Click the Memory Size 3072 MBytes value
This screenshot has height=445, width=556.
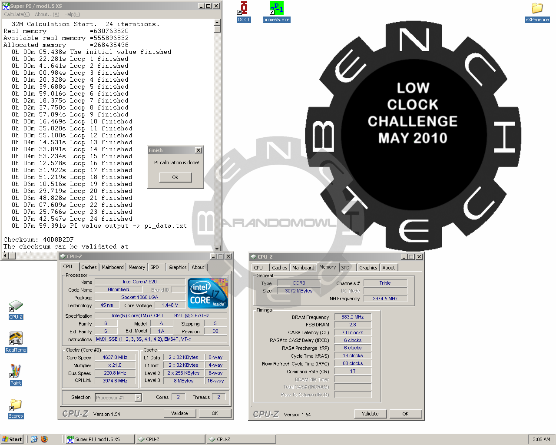pos(299,291)
